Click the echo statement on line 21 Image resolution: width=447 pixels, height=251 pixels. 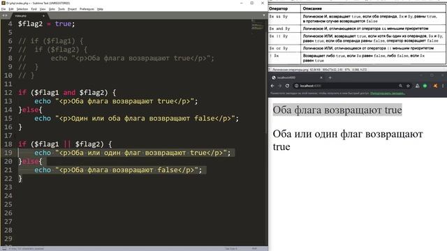118,170
